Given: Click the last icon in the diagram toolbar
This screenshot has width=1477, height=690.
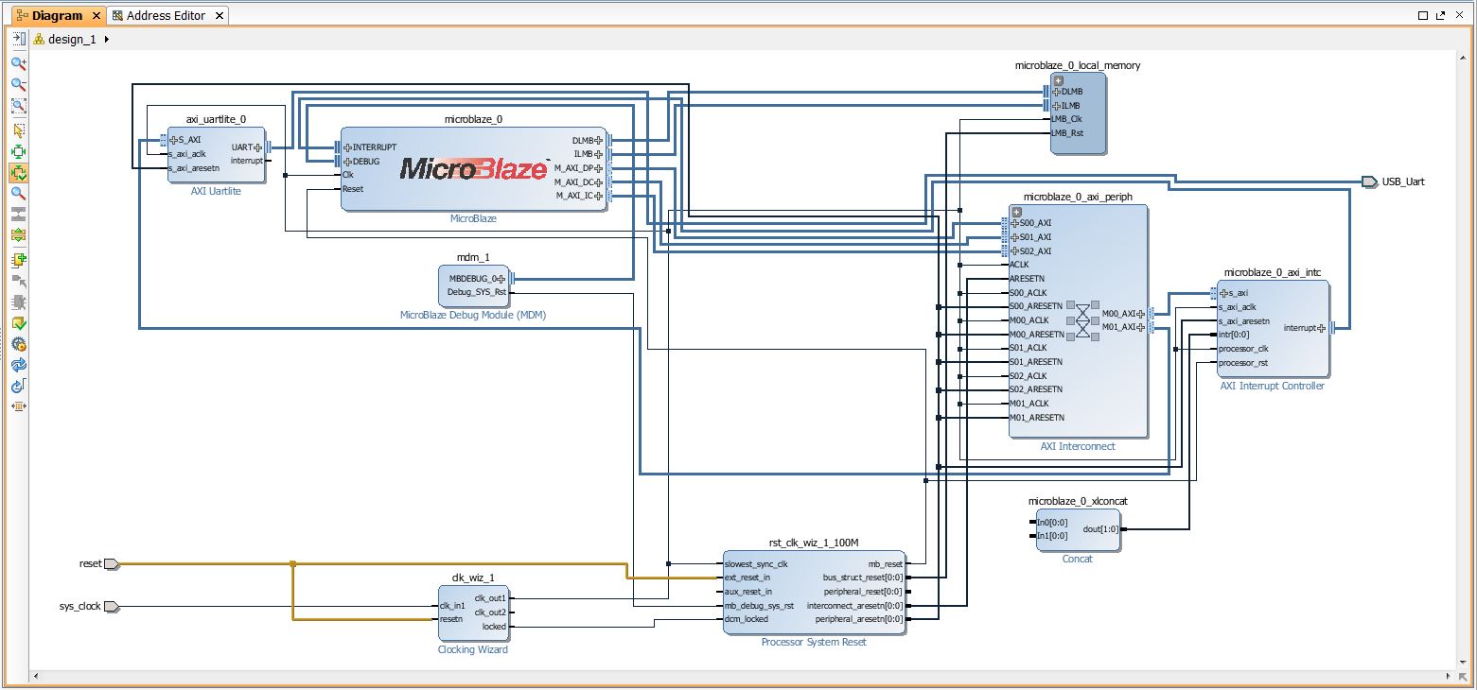Looking at the screenshot, I should click(18, 406).
